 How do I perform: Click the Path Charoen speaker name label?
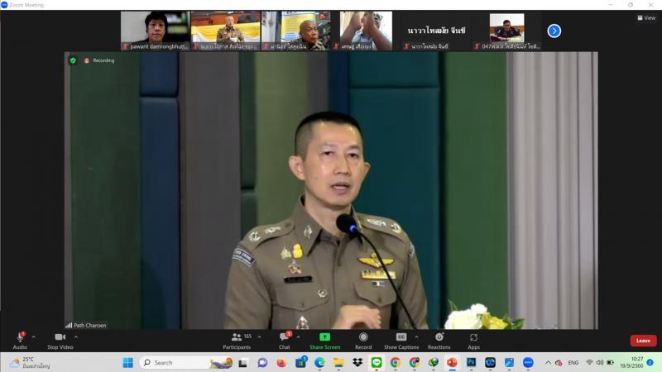coord(90,325)
